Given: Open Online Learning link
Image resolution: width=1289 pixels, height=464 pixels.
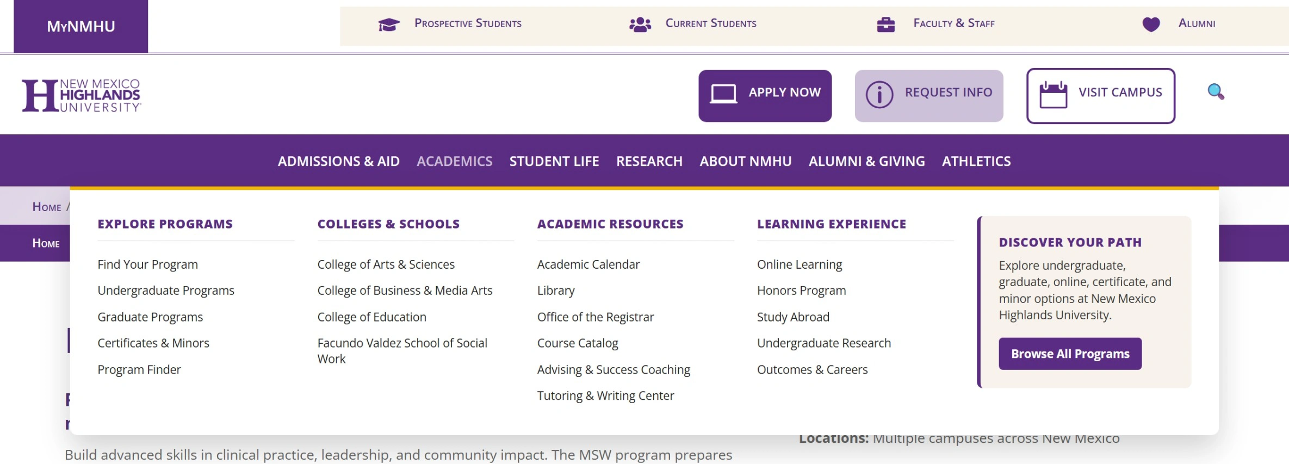Looking at the screenshot, I should click(800, 264).
